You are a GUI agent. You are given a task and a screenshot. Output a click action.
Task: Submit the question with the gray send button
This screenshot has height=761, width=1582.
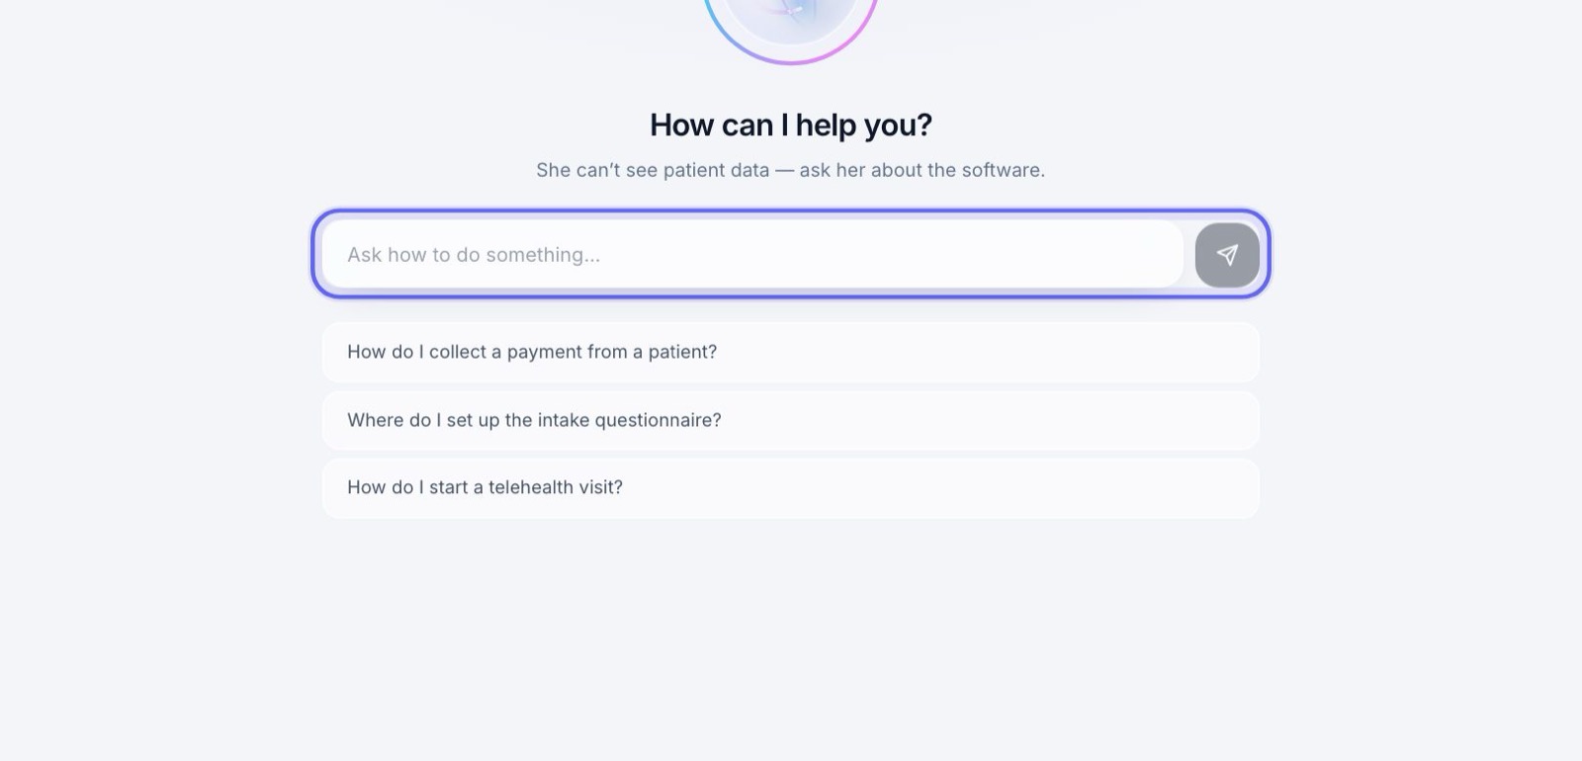tap(1227, 255)
